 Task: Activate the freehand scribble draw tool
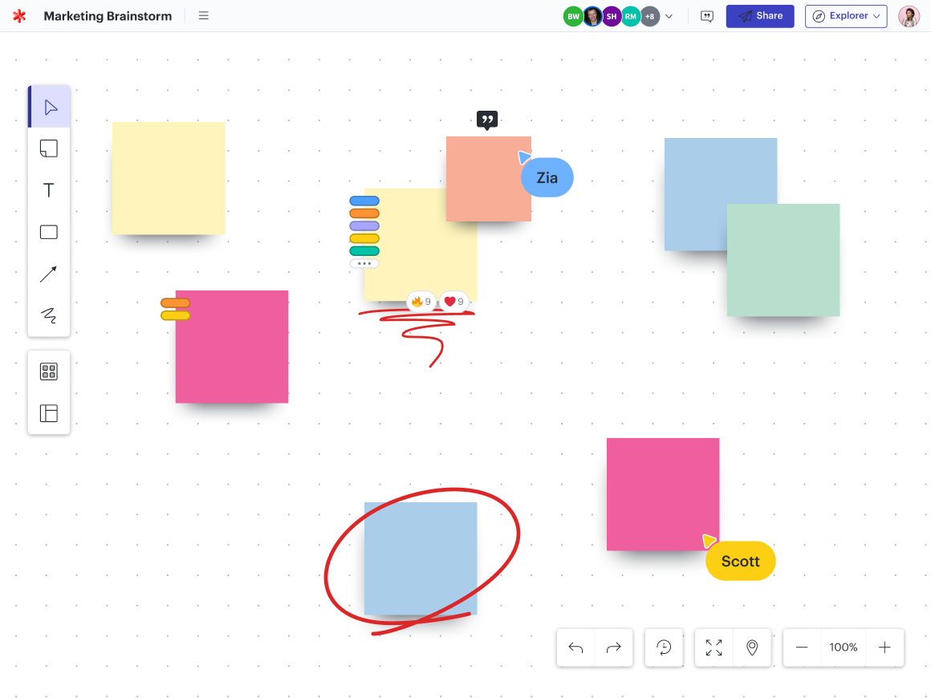pyautogui.click(x=49, y=315)
